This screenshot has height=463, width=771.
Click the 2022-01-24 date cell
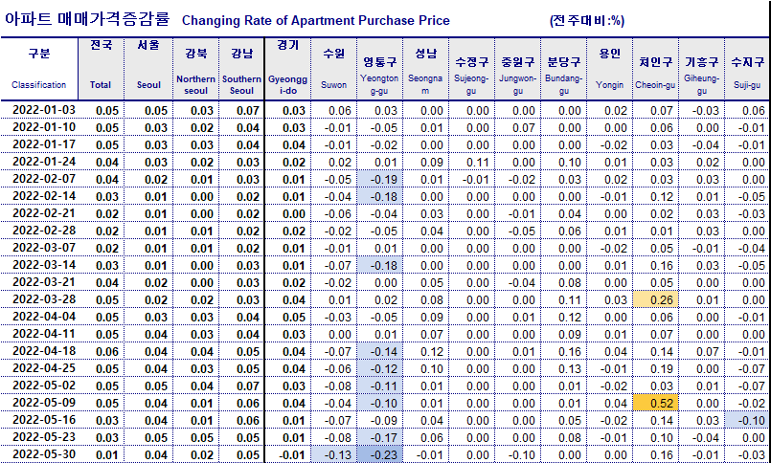coord(39,162)
